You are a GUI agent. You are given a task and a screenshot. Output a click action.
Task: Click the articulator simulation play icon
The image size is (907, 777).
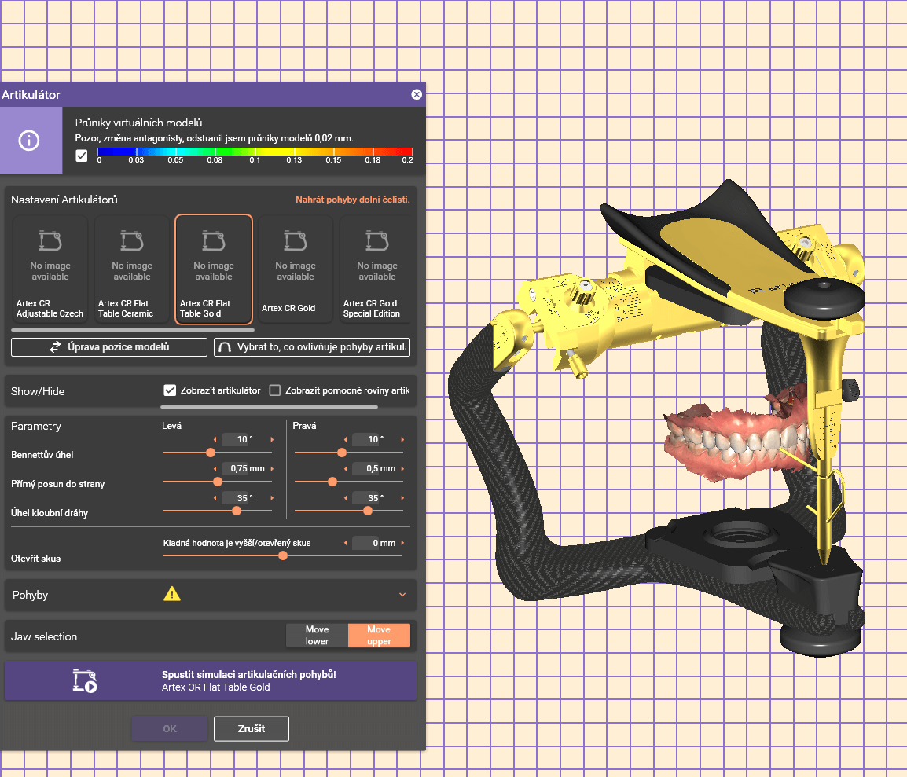click(84, 680)
